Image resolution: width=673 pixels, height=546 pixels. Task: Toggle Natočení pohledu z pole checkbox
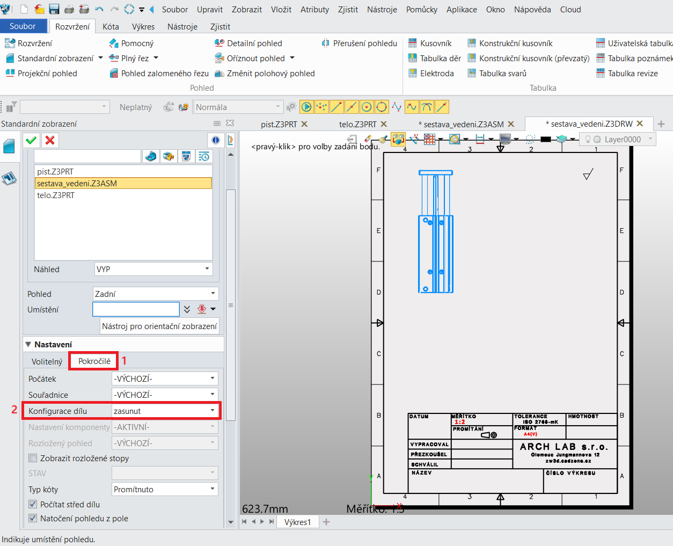coord(33,518)
